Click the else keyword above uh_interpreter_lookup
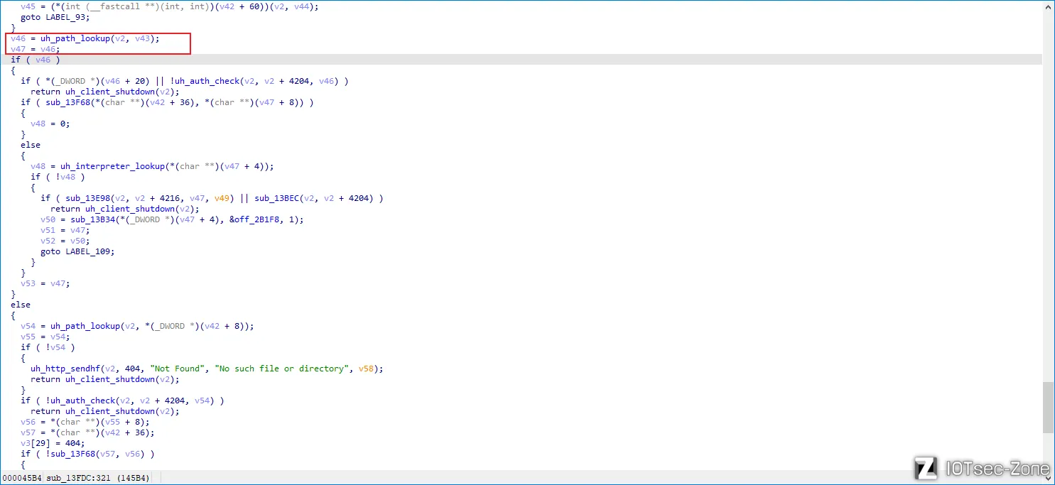The width and height of the screenshot is (1055, 485). tap(31, 145)
